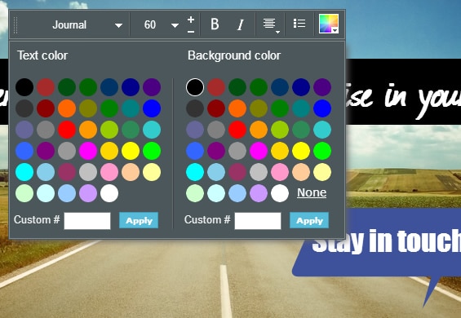This screenshot has height=318, width=461.
Task: Pick teal in Text color palette
Action: [x=131, y=108]
